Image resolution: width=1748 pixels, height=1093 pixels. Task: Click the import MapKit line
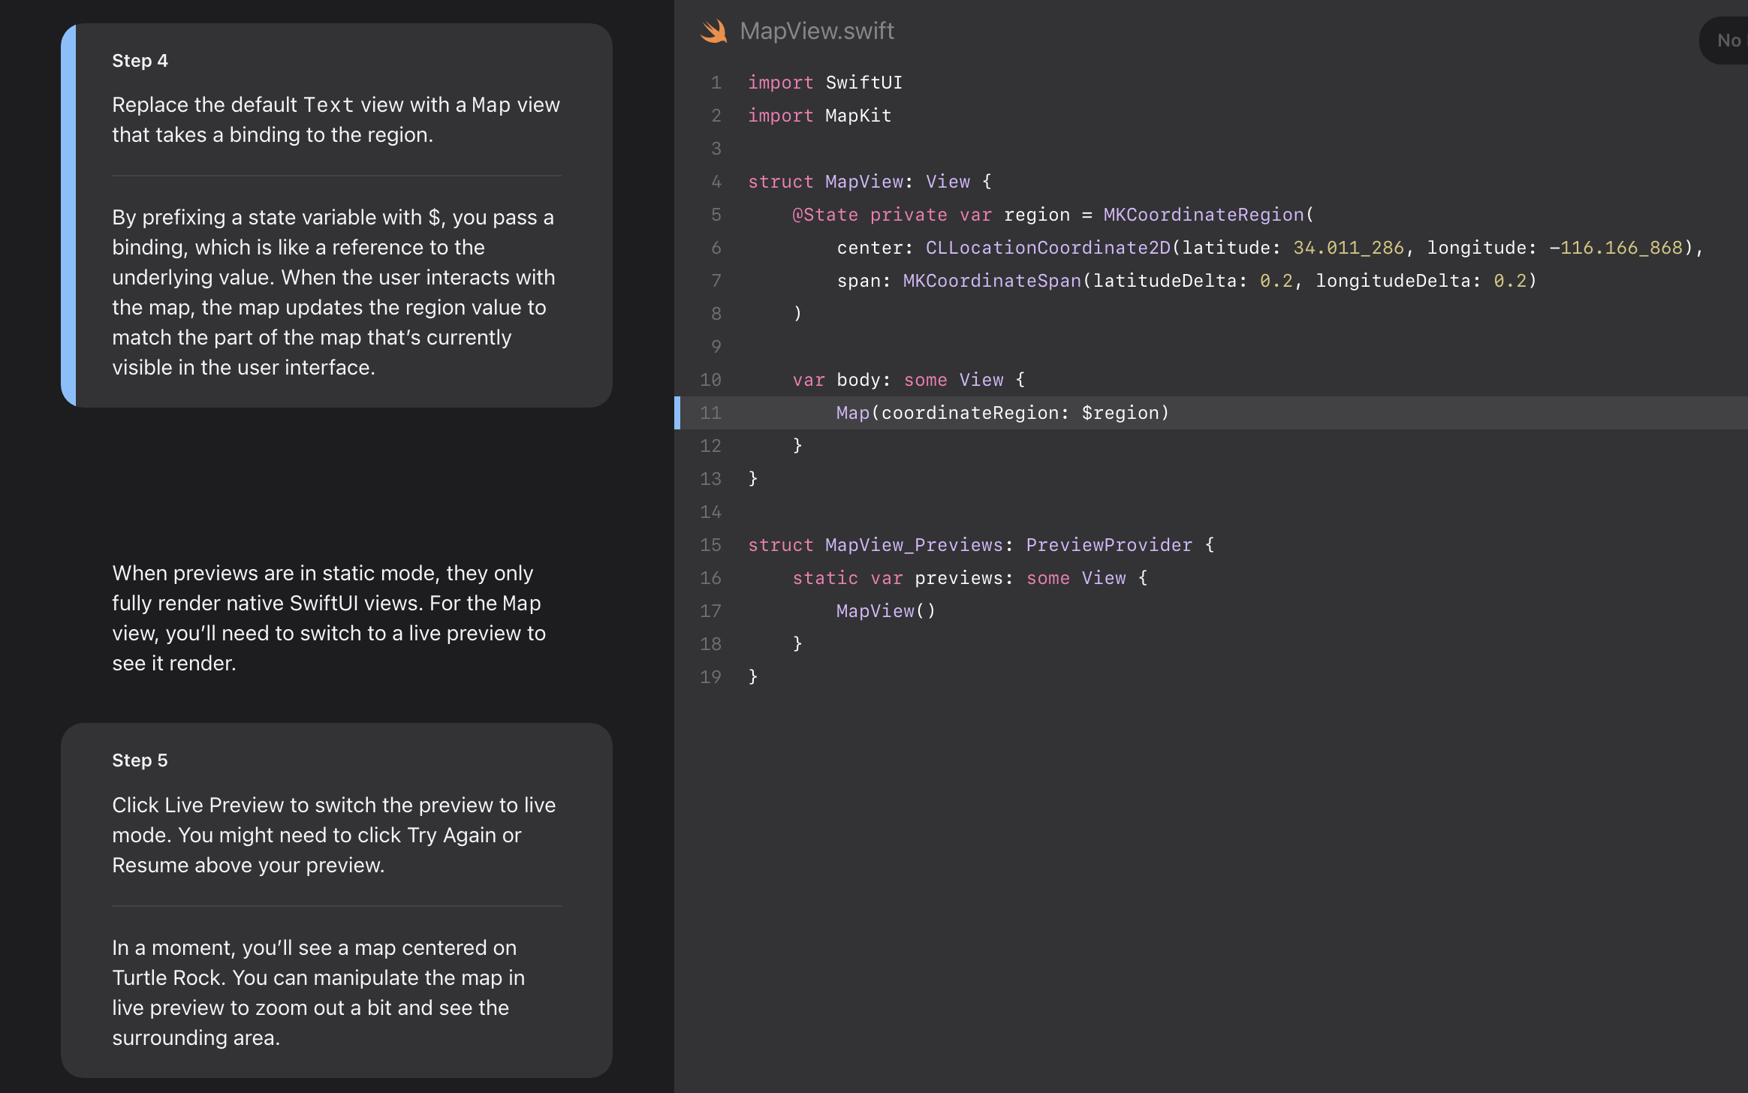click(x=819, y=116)
